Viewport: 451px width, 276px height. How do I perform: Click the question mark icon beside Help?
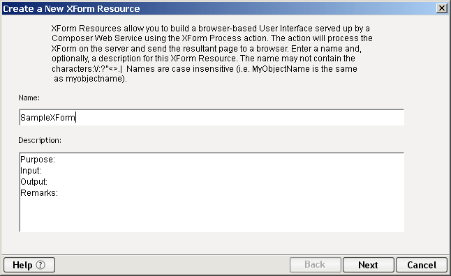[40, 265]
